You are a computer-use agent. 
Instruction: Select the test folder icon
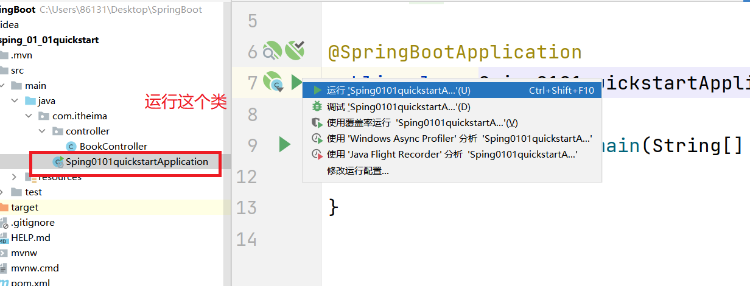(x=16, y=192)
